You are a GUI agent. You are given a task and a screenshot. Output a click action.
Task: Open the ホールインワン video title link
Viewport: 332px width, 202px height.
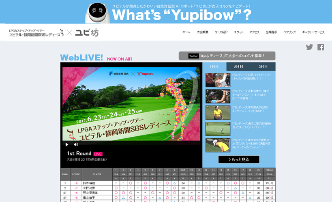251,95
